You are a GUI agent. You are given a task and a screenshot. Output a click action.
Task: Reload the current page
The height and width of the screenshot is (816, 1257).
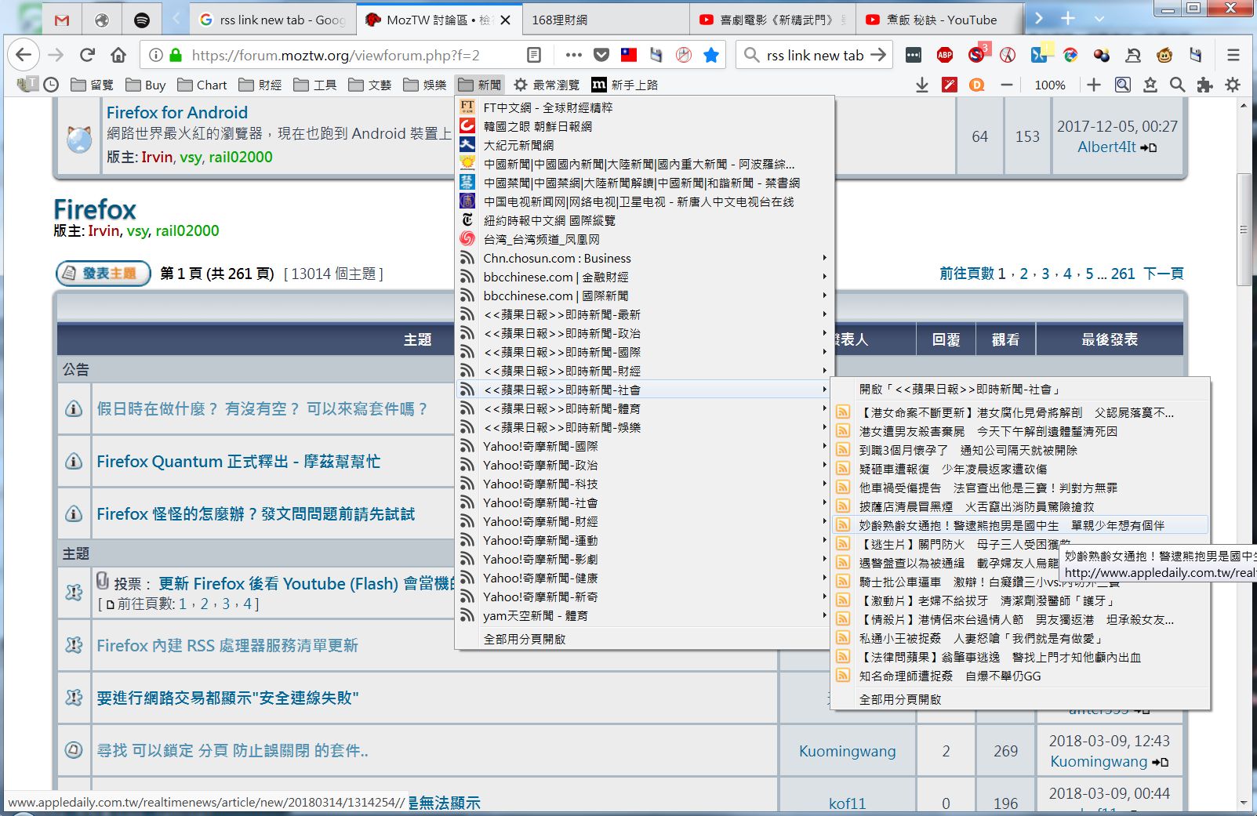click(x=87, y=55)
